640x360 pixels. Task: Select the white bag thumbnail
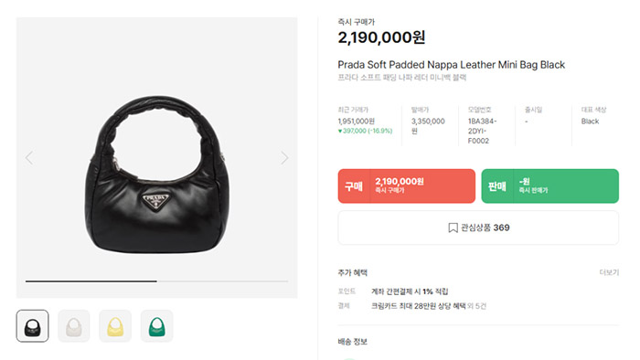click(74, 326)
